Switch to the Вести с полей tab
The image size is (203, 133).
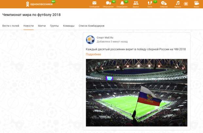(x=11, y=26)
